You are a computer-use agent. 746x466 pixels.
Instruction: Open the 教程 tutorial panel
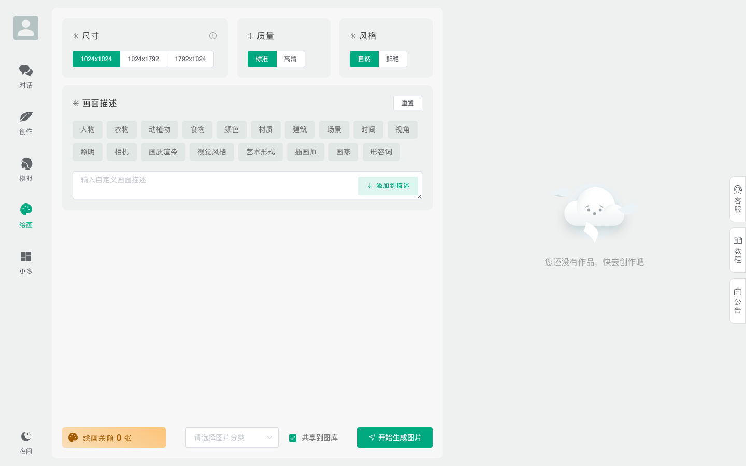[x=737, y=250]
